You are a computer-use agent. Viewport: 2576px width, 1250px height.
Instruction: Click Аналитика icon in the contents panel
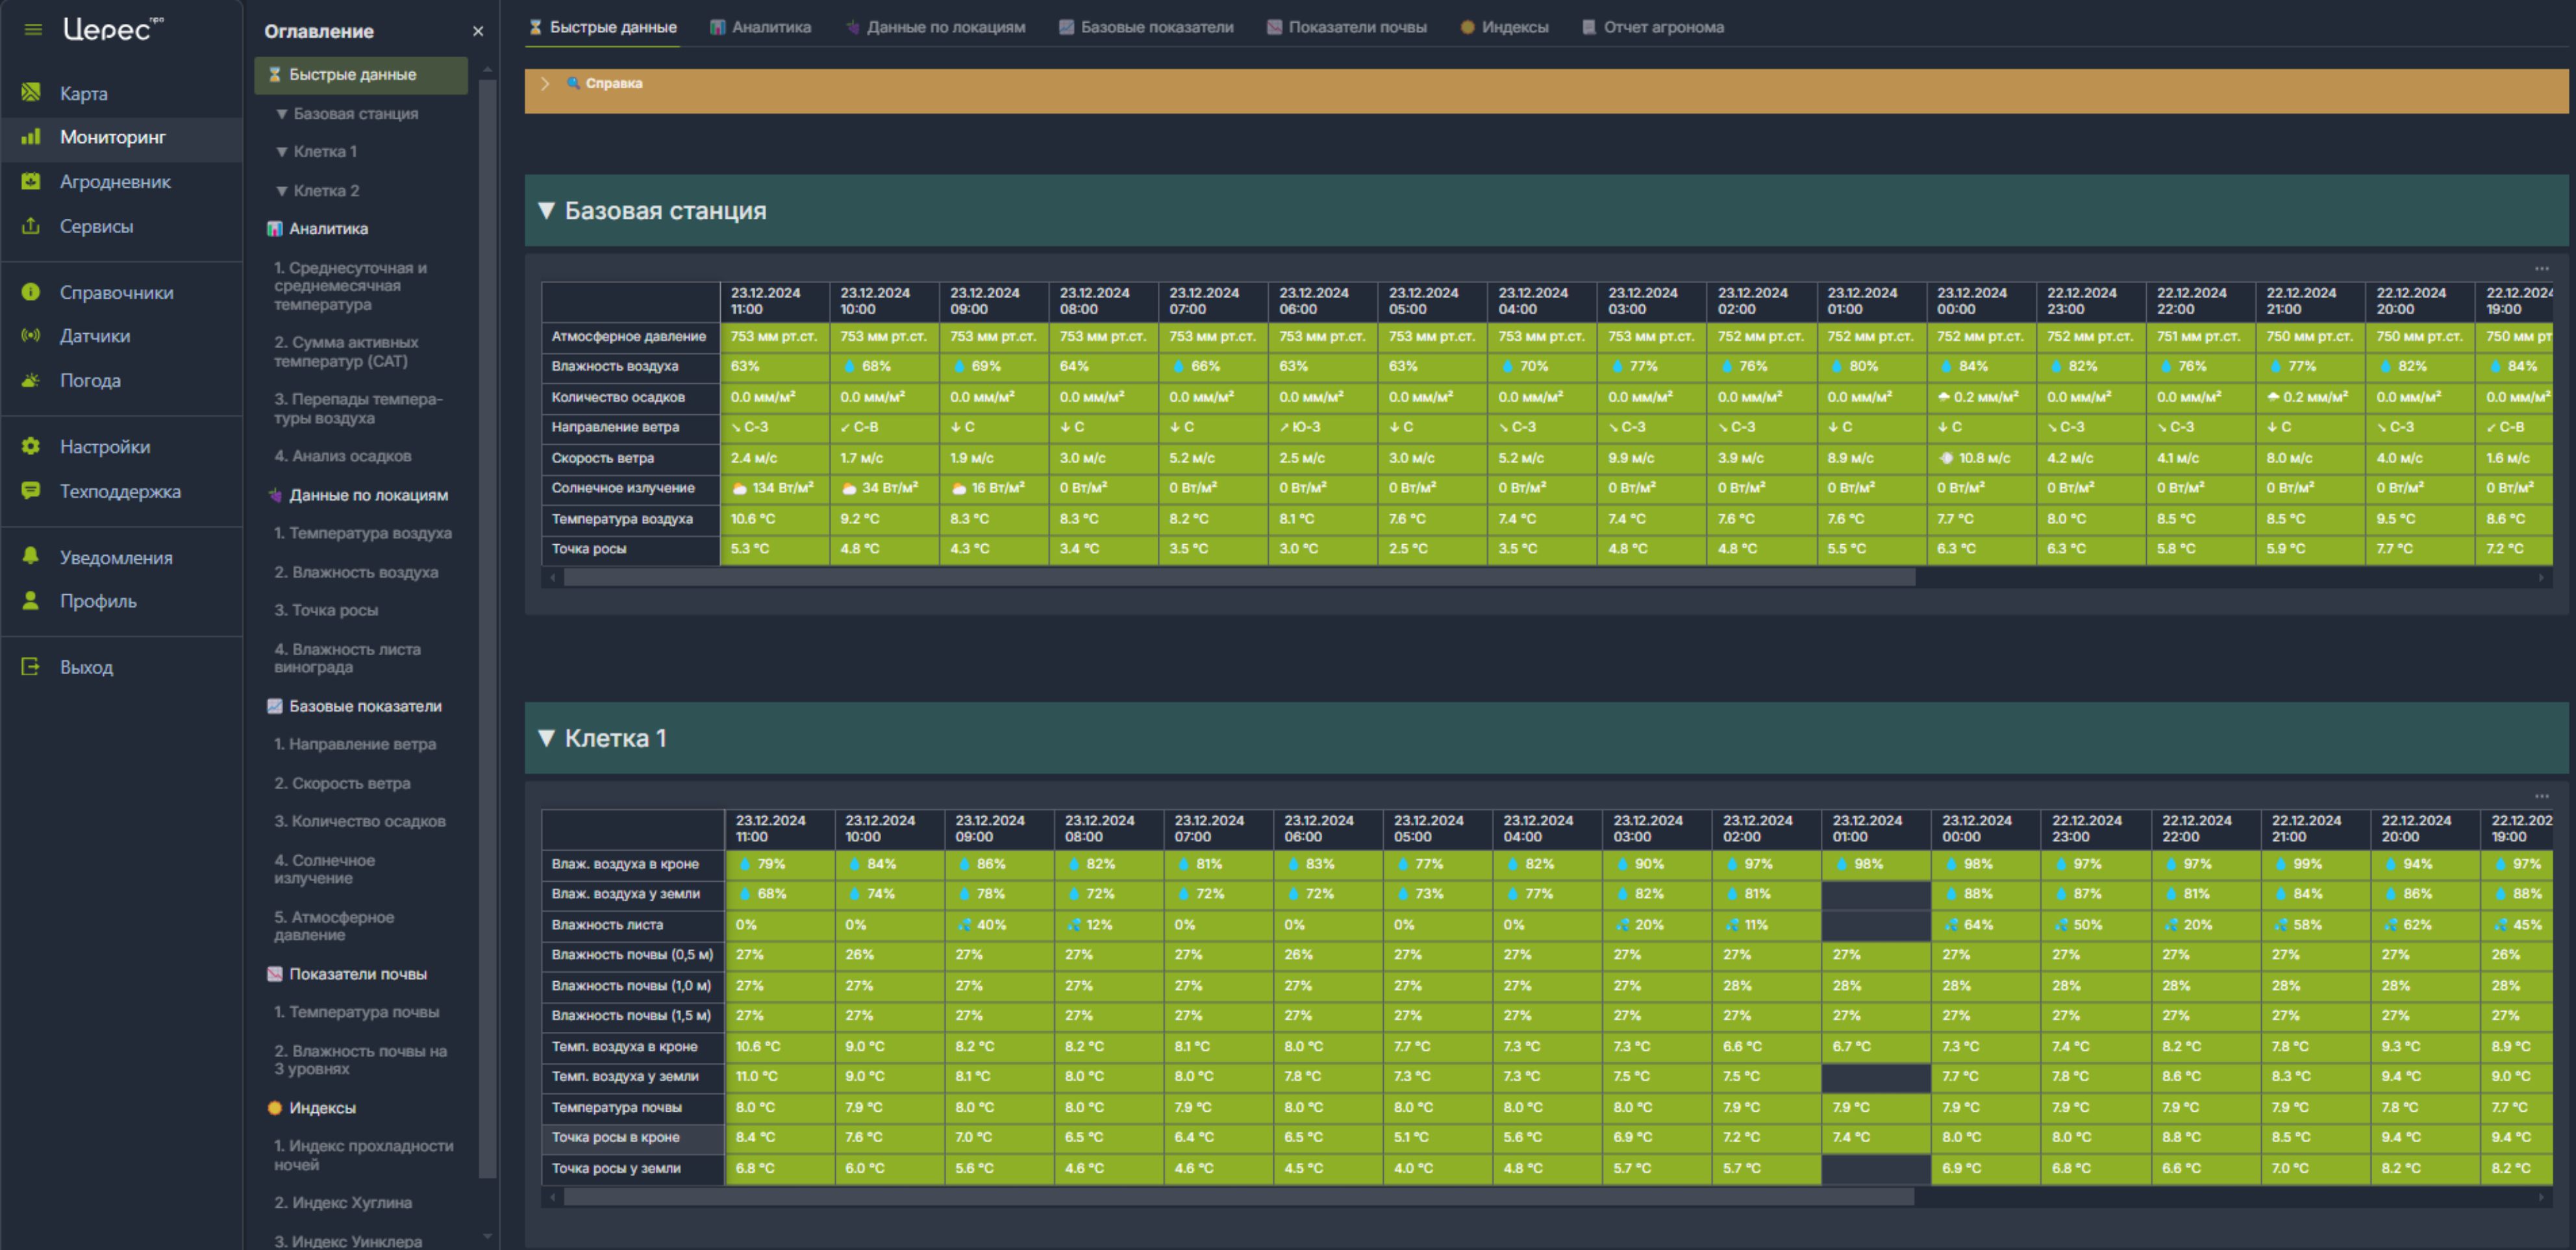coord(274,229)
